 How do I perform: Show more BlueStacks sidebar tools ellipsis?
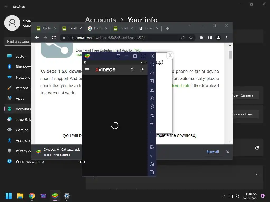click(x=152, y=132)
